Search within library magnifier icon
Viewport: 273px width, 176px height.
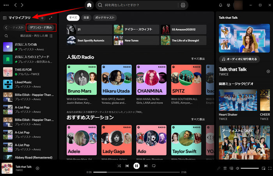6,36
